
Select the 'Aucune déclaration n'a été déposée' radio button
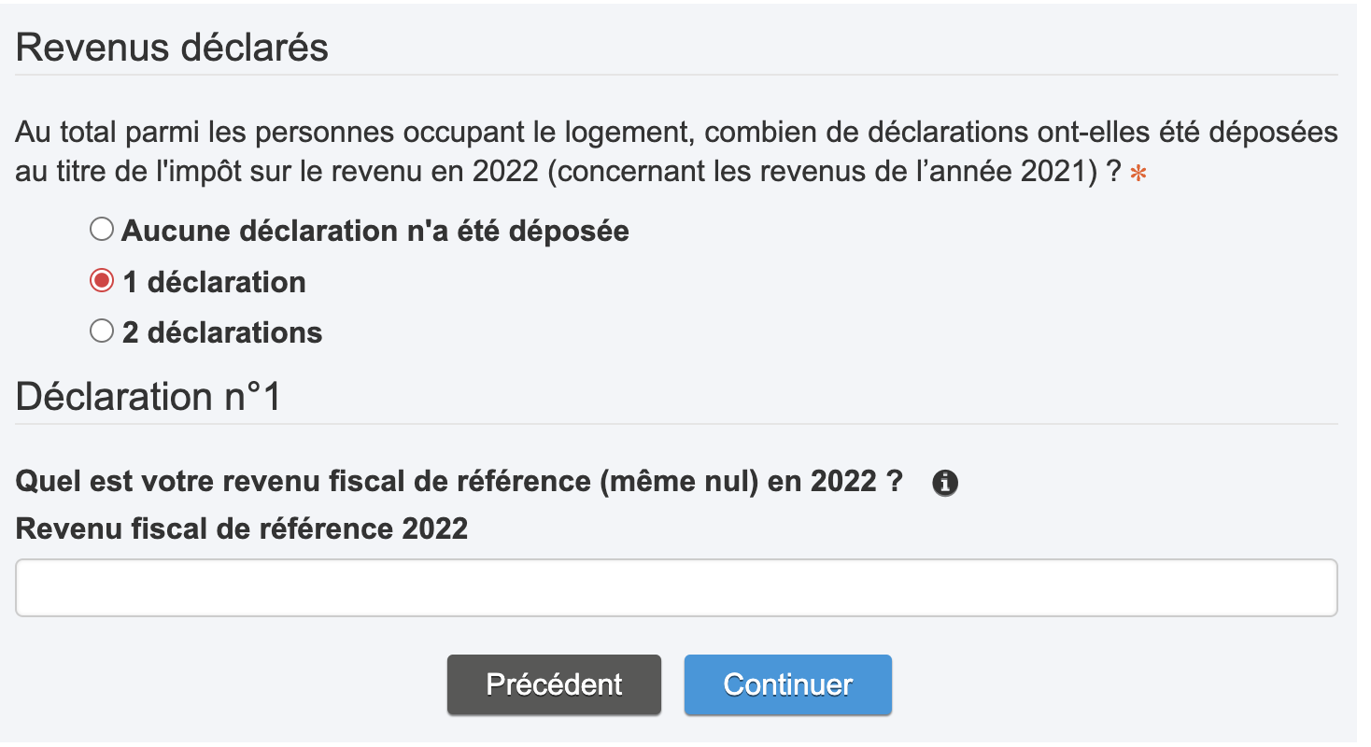[102, 229]
